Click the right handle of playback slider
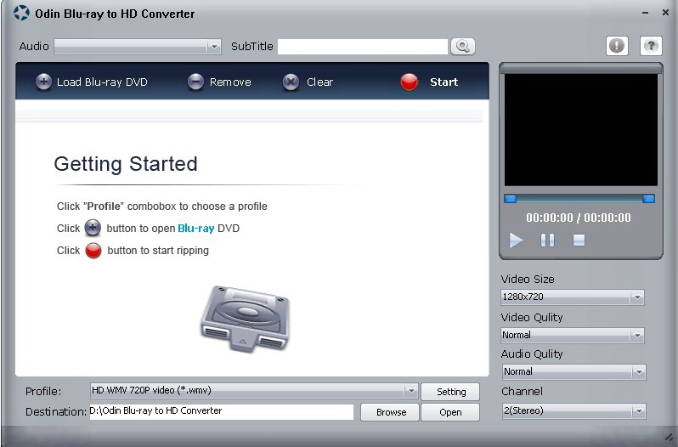The image size is (678, 447). pos(648,199)
